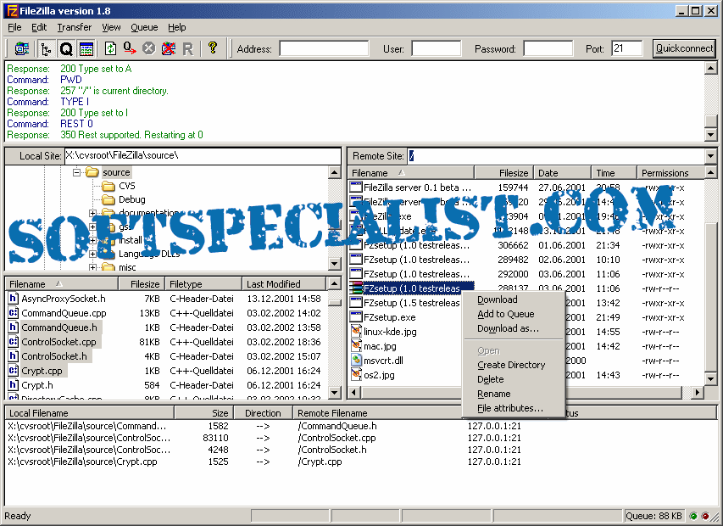Image resolution: width=723 pixels, height=526 pixels.
Task: Choose Add to Queue from context menu
Action: click(x=505, y=314)
